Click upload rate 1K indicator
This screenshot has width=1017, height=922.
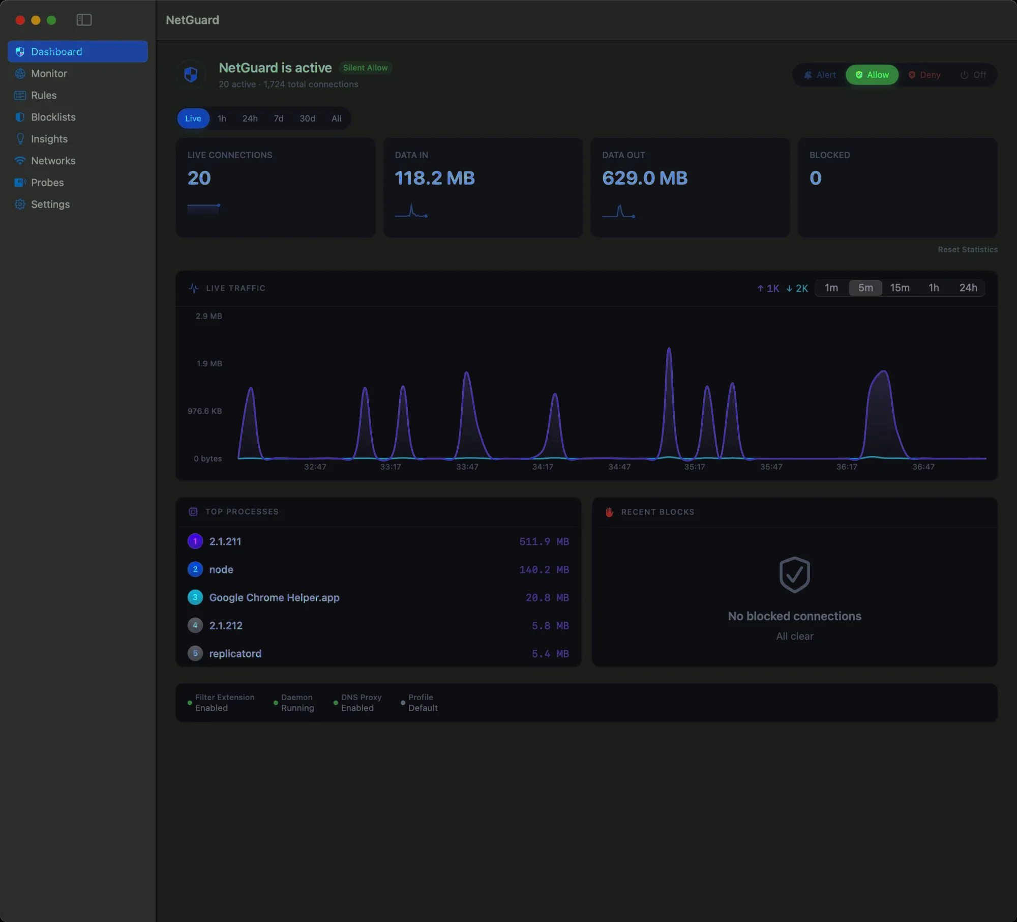click(x=768, y=288)
